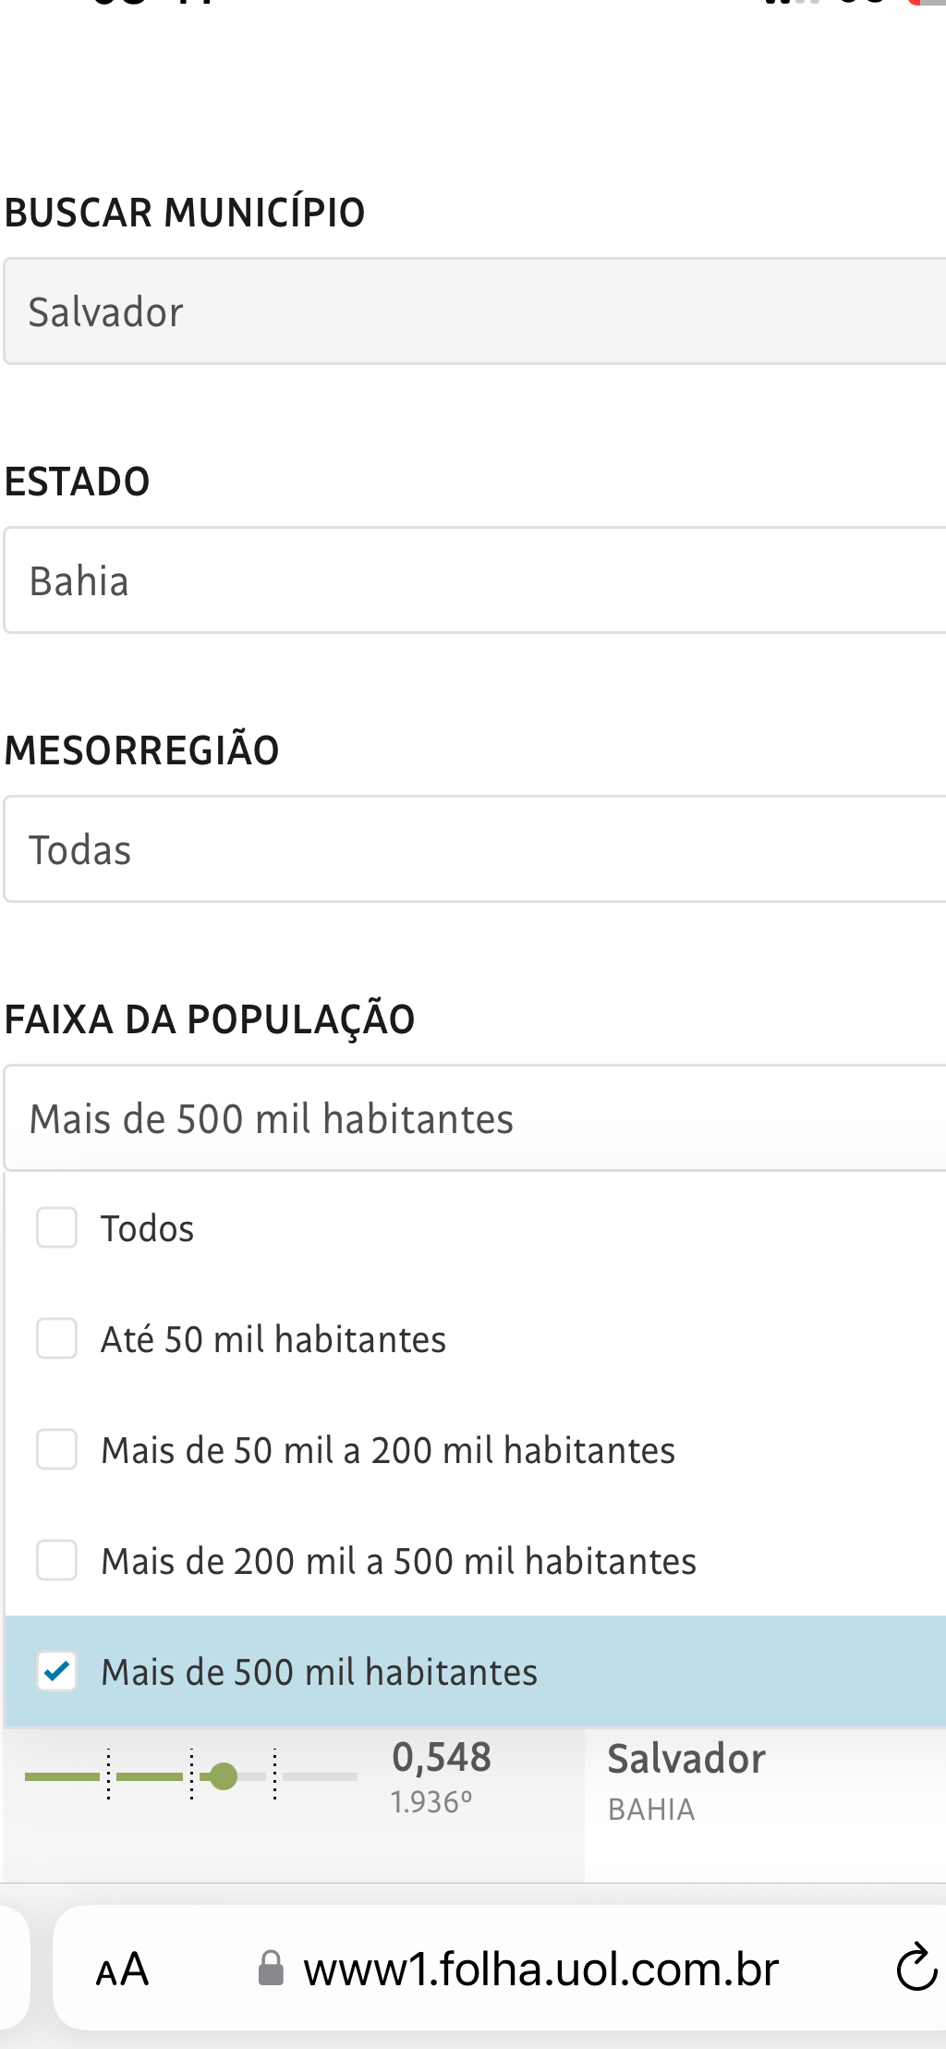Focus the Buscar Município search field
This screenshot has height=2049, width=946.
[475, 311]
